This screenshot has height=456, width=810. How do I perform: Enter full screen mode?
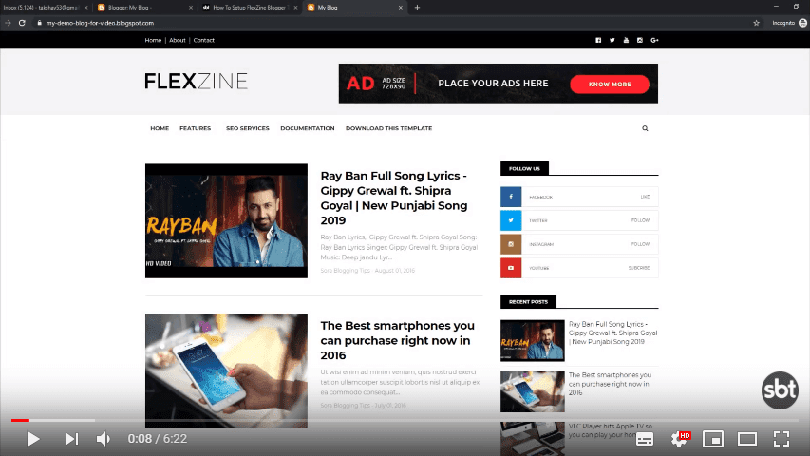782,439
